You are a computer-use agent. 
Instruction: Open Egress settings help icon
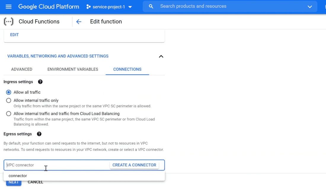(x=39, y=134)
